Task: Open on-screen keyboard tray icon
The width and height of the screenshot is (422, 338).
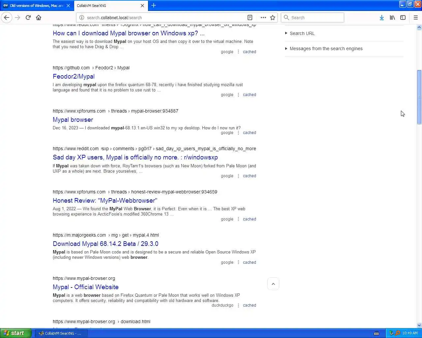Action: (x=377, y=333)
